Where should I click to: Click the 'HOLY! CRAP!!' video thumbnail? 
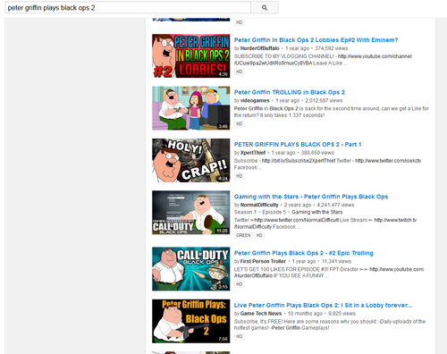(191, 160)
